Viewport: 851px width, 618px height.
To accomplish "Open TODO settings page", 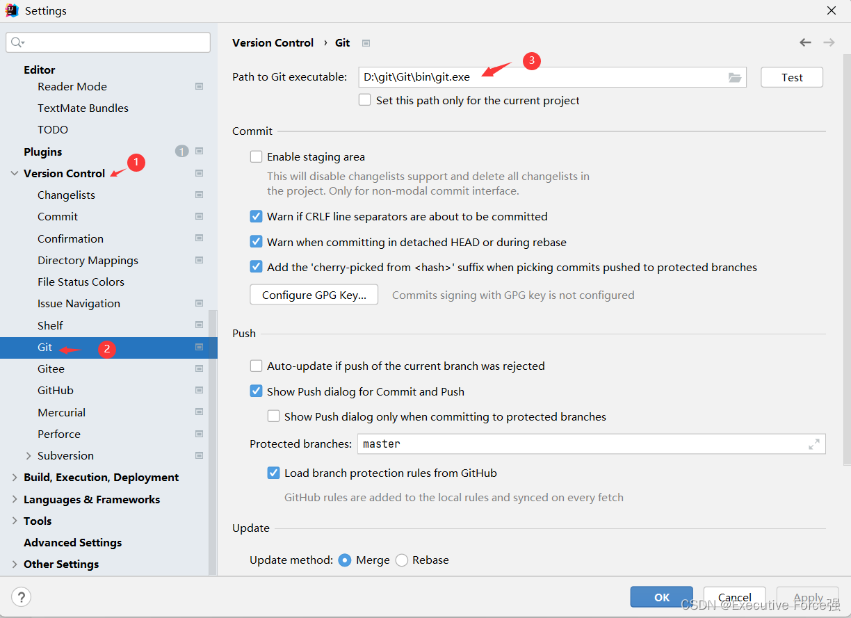I will coord(53,130).
